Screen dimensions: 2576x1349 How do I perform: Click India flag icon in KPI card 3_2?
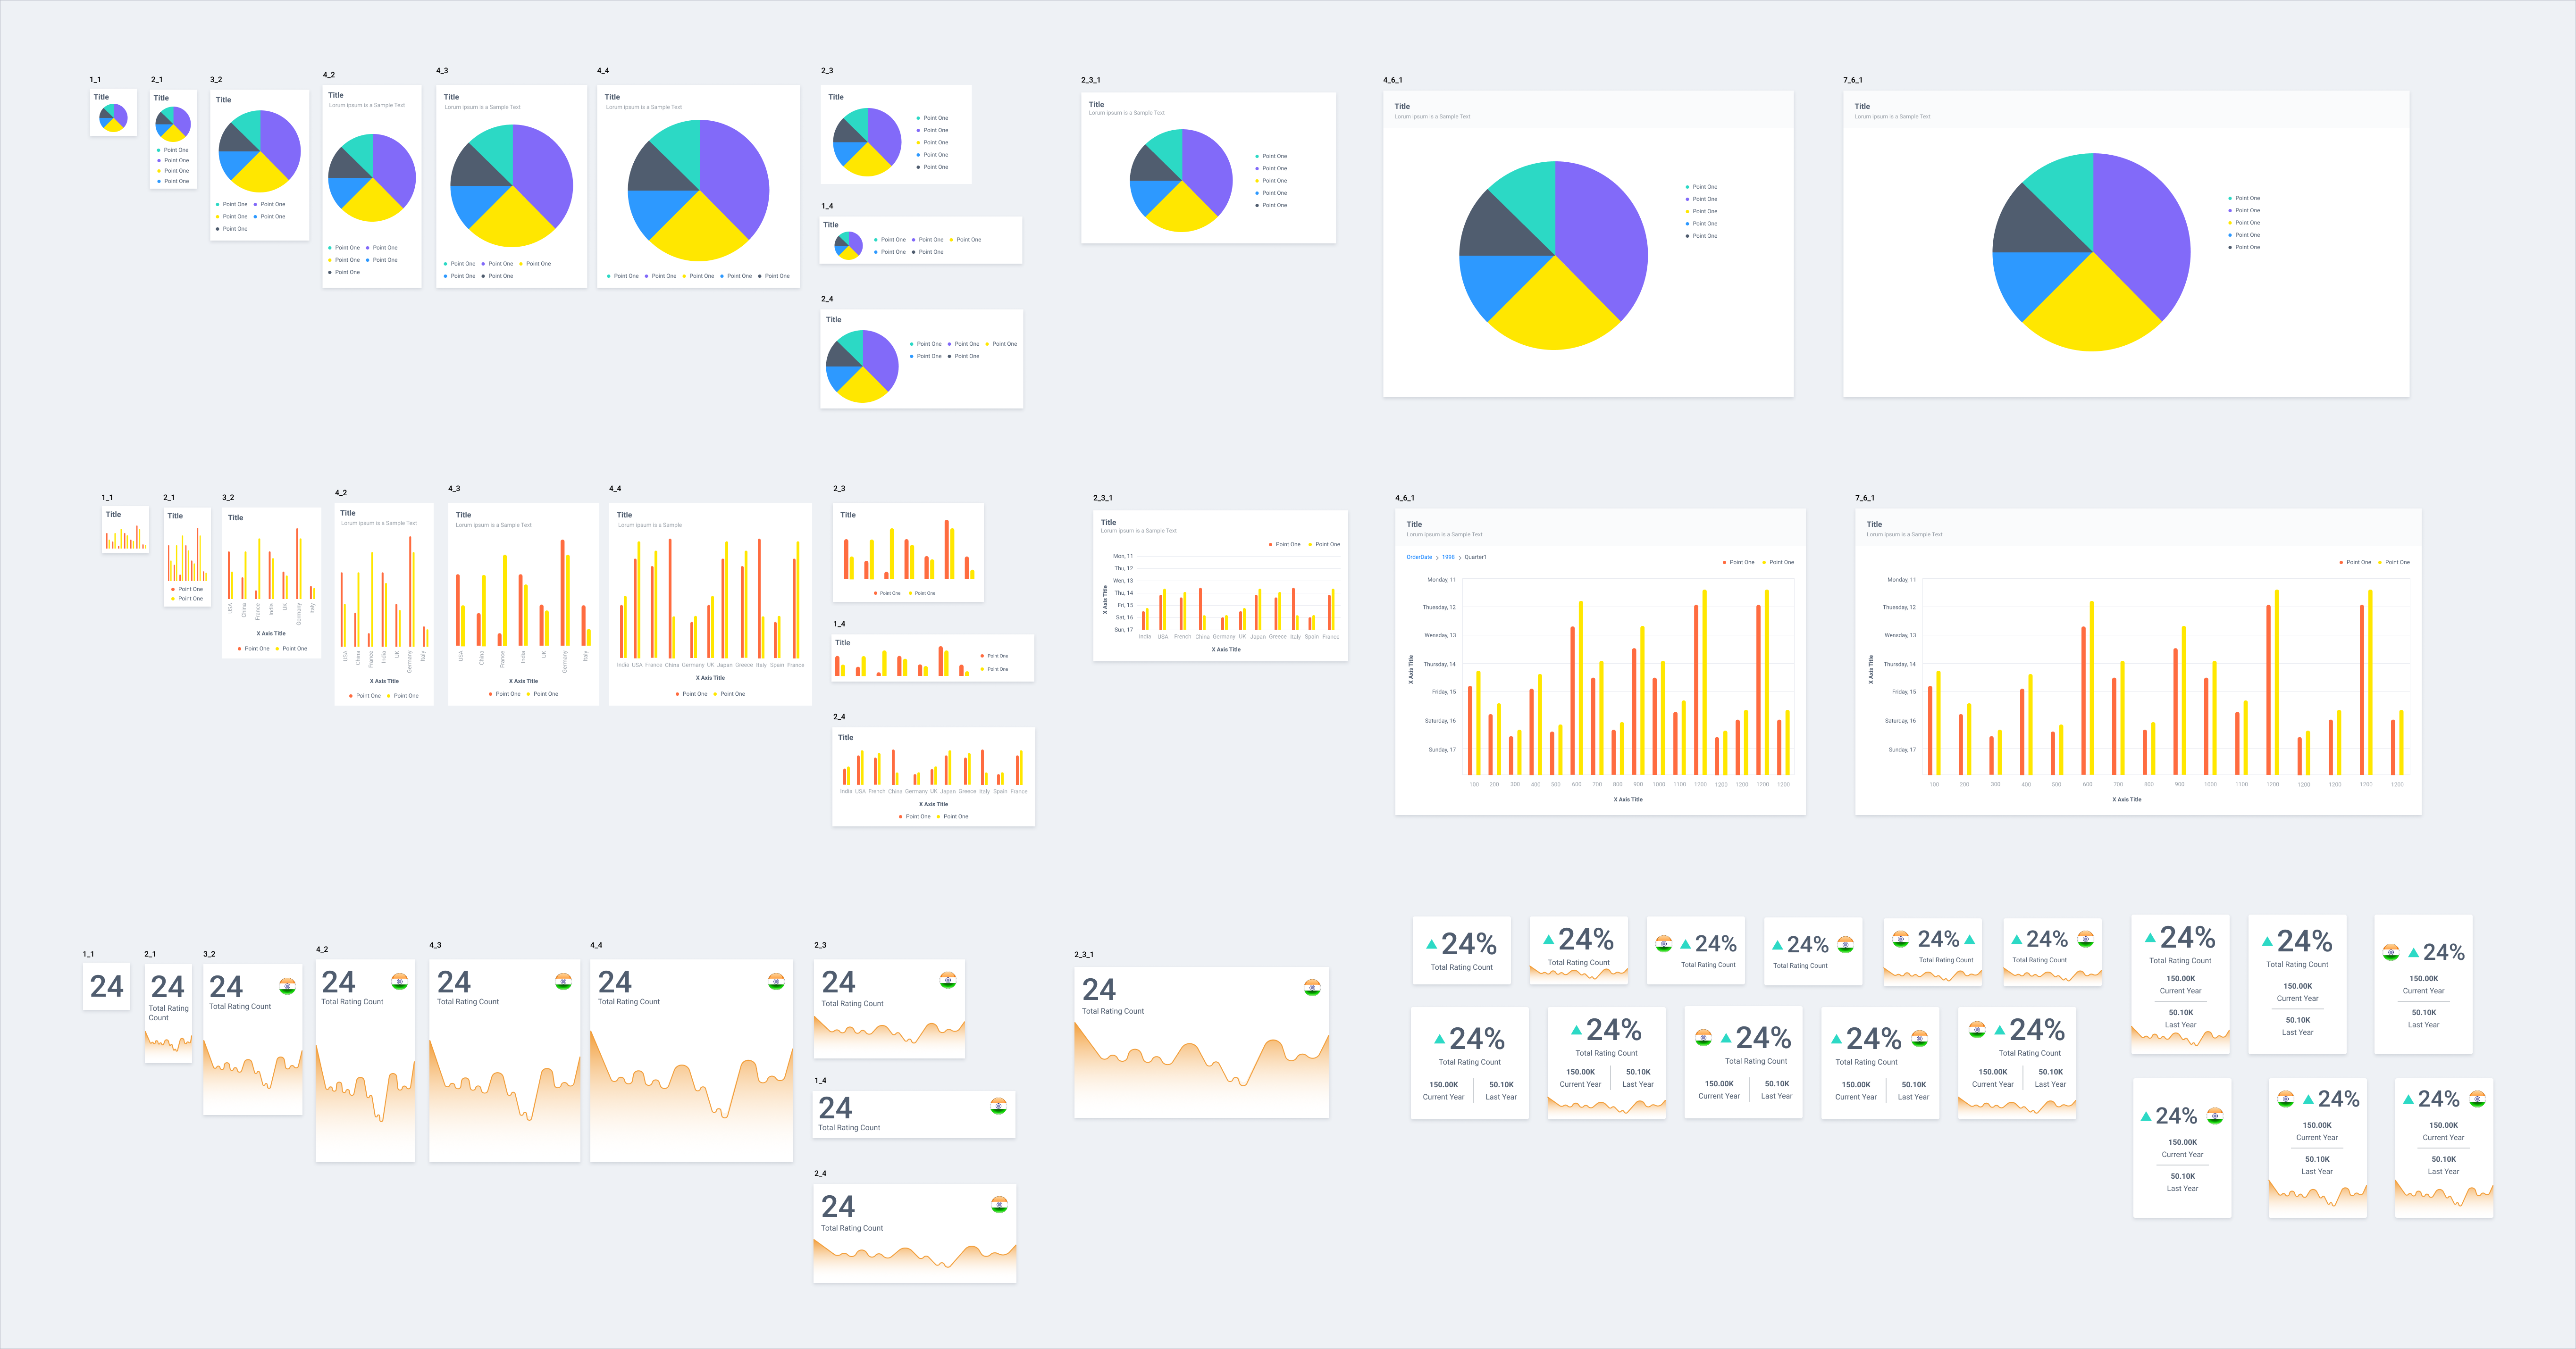[x=288, y=985]
